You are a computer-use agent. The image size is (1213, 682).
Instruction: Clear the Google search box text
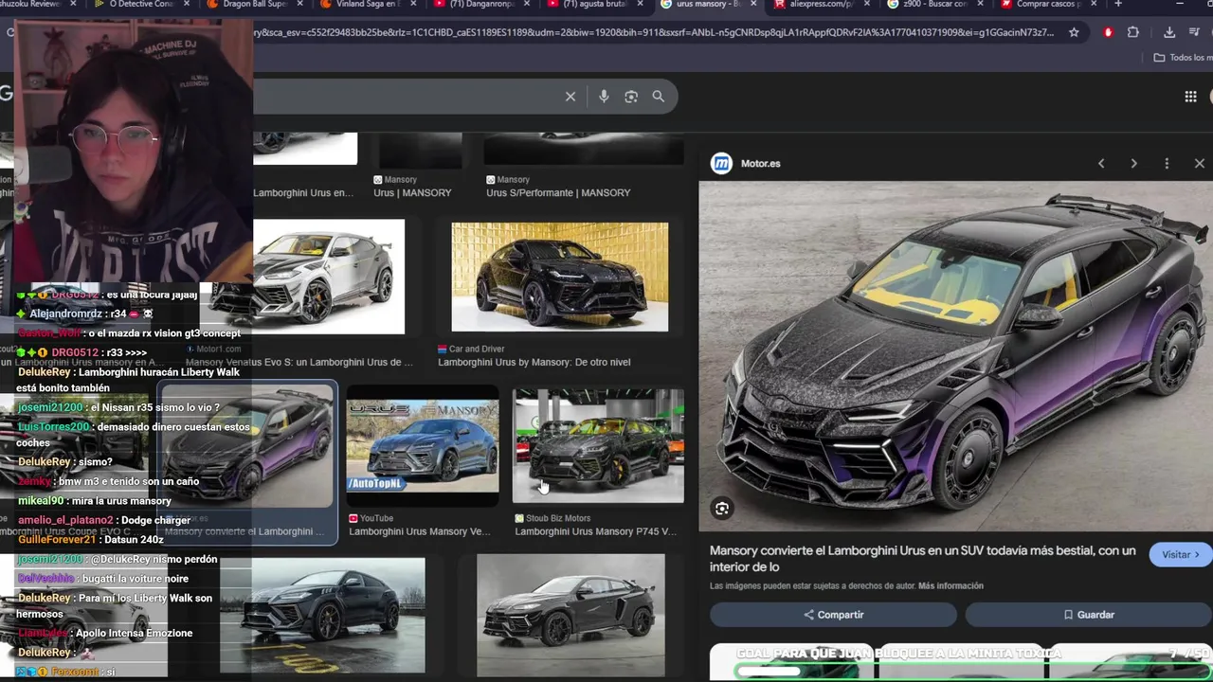coord(570,97)
